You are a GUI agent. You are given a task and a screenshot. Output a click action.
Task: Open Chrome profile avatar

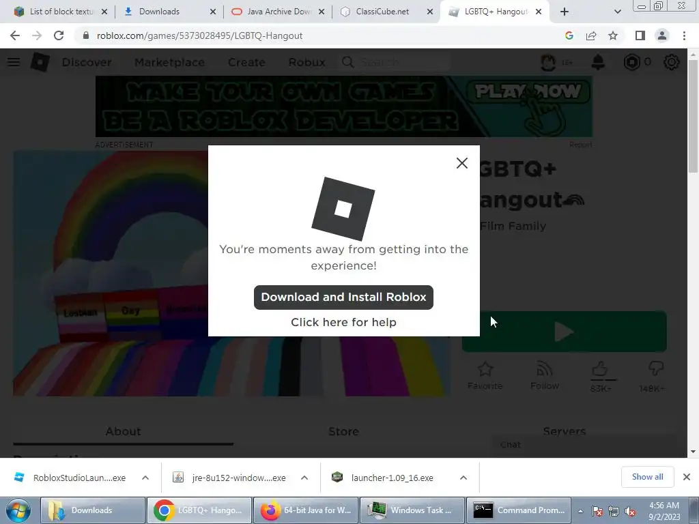pos(662,35)
